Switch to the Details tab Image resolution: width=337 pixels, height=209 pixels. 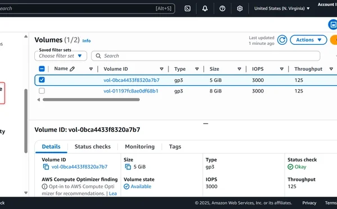click(51, 147)
